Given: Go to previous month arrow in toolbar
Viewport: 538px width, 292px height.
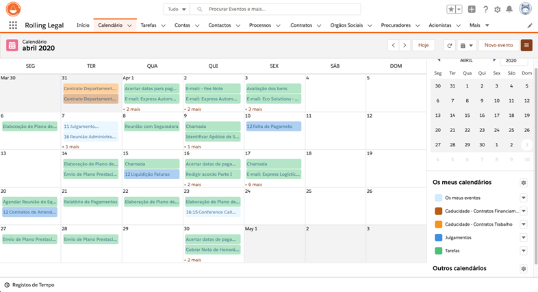Looking at the screenshot, I should (x=394, y=45).
